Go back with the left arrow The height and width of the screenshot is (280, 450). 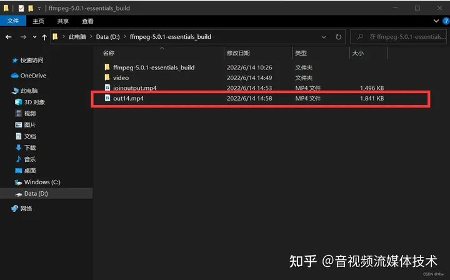click(x=9, y=37)
